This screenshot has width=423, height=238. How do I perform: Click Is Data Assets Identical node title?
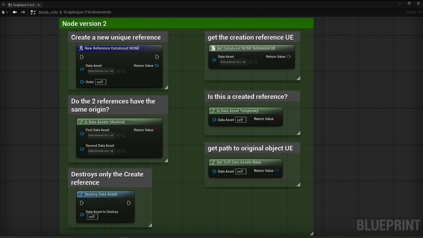tap(104, 122)
